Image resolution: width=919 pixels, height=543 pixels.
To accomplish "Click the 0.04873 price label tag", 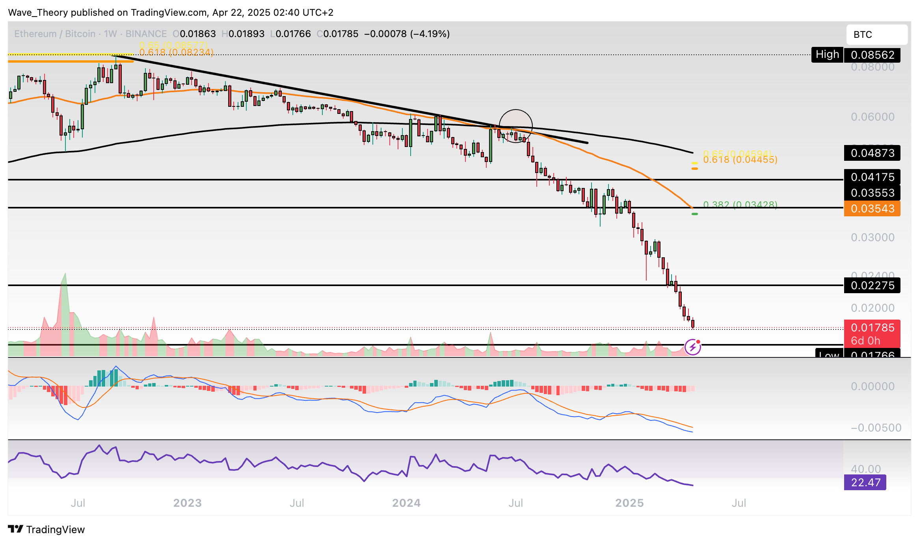I will point(872,153).
